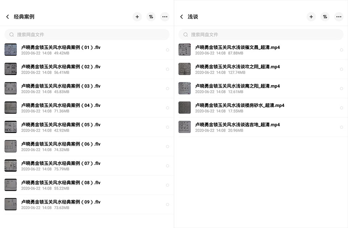348x228 pixels.
Task: Open thumbnail of 经典案例（02）.flv
Action: coord(11,69)
